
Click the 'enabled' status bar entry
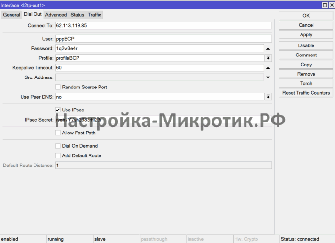pos(23,239)
